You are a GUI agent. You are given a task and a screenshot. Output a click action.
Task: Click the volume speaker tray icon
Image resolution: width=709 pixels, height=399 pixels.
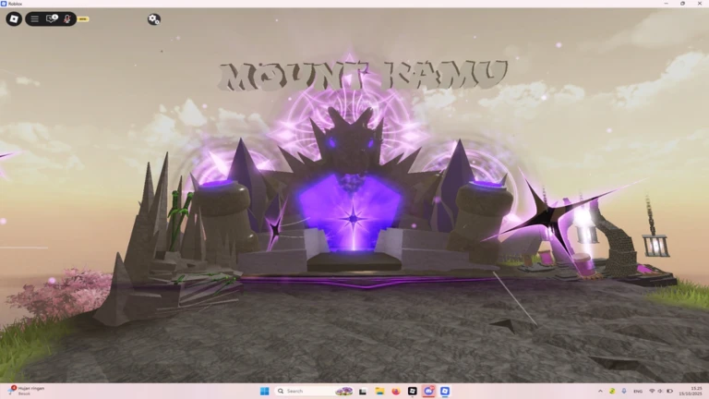click(660, 391)
